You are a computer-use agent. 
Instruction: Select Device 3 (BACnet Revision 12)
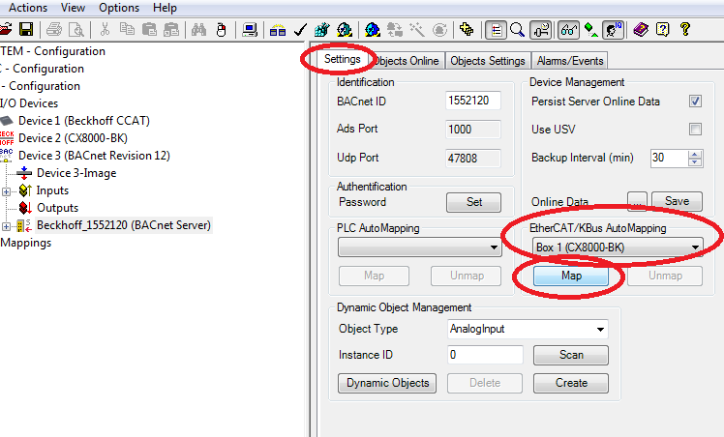[x=94, y=156]
